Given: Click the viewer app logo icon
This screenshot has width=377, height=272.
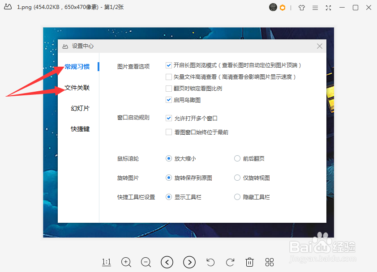Looking at the screenshot, I should click(x=8, y=7).
